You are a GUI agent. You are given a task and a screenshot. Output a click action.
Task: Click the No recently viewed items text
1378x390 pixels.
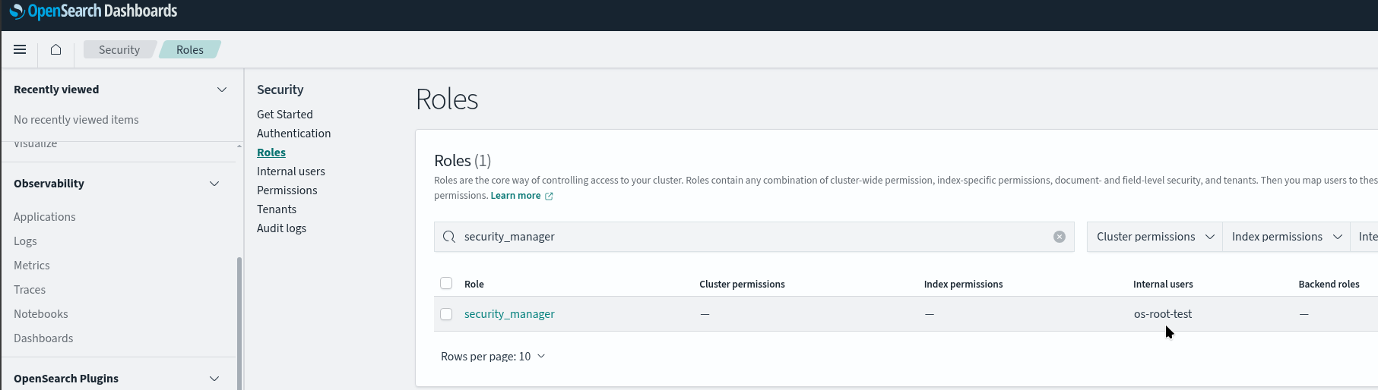[76, 120]
